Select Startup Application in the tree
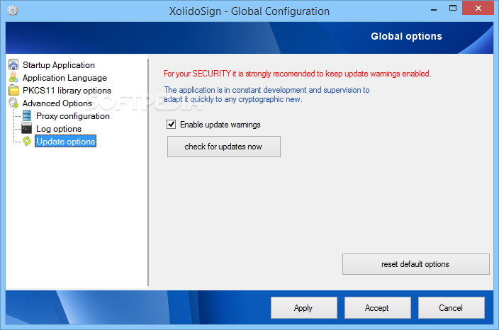 [59, 65]
